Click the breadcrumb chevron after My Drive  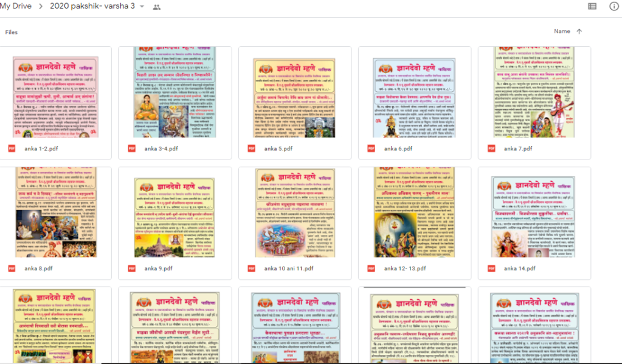coord(43,7)
